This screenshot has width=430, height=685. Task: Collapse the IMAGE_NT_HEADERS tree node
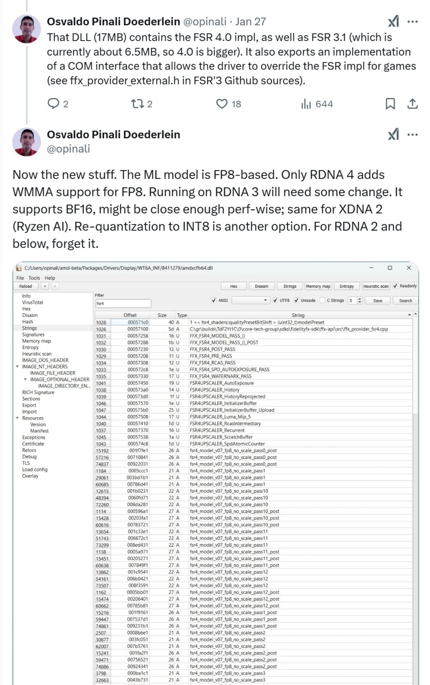click(x=18, y=366)
